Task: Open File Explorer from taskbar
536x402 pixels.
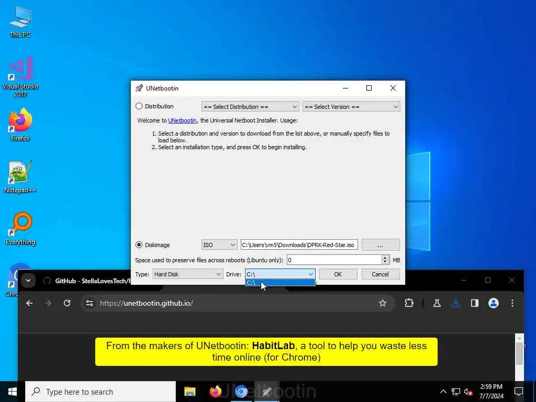Action: tap(189, 392)
